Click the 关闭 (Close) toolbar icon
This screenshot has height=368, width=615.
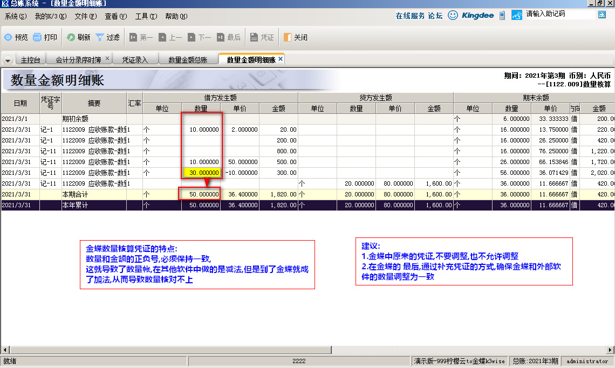[x=288, y=38]
